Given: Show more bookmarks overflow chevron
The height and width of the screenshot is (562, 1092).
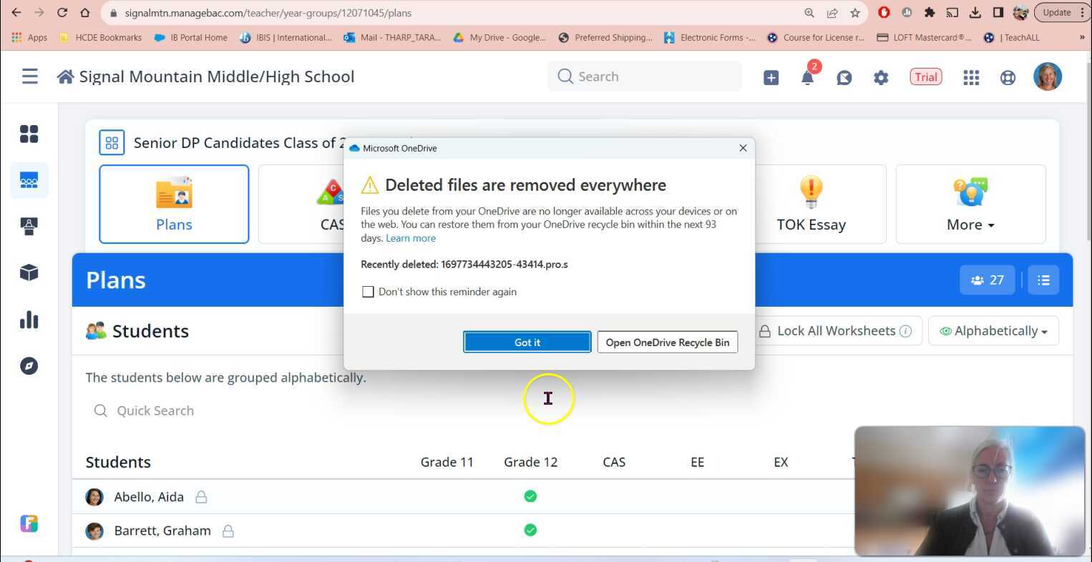Looking at the screenshot, I should click(1082, 37).
